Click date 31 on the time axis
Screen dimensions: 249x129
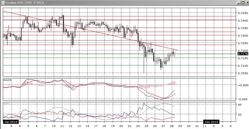(197, 126)
